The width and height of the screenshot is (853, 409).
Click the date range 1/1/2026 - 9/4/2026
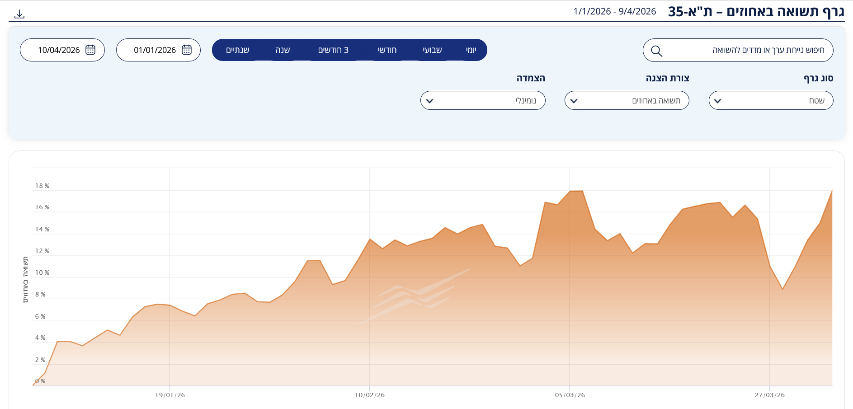click(615, 11)
